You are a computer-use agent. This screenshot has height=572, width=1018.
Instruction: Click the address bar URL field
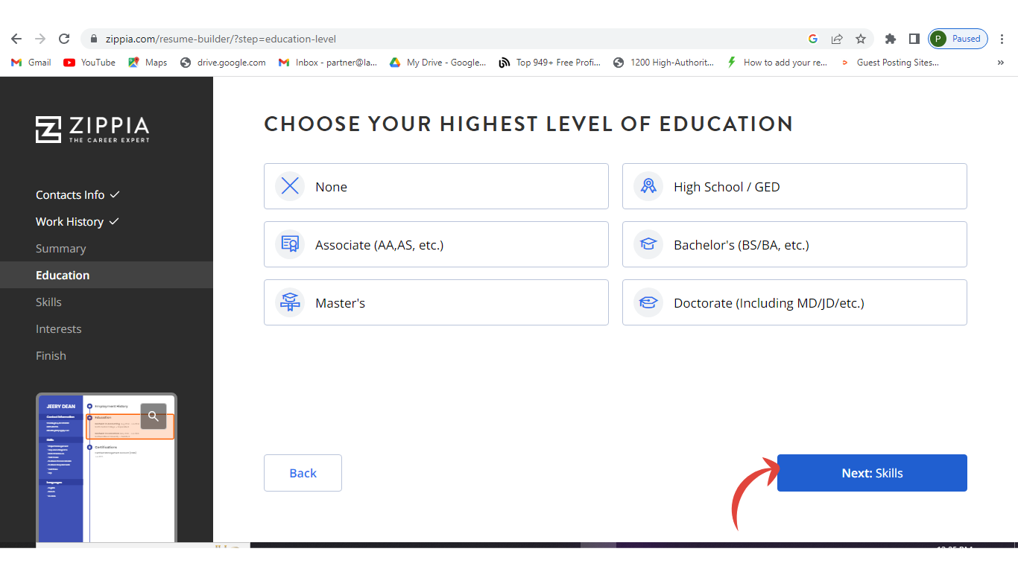[x=447, y=39]
